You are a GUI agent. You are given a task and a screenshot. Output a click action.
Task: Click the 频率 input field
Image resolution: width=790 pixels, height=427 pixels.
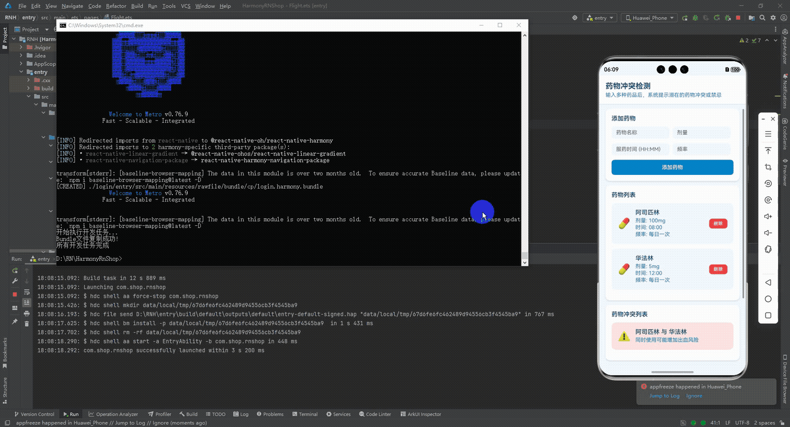701,149
